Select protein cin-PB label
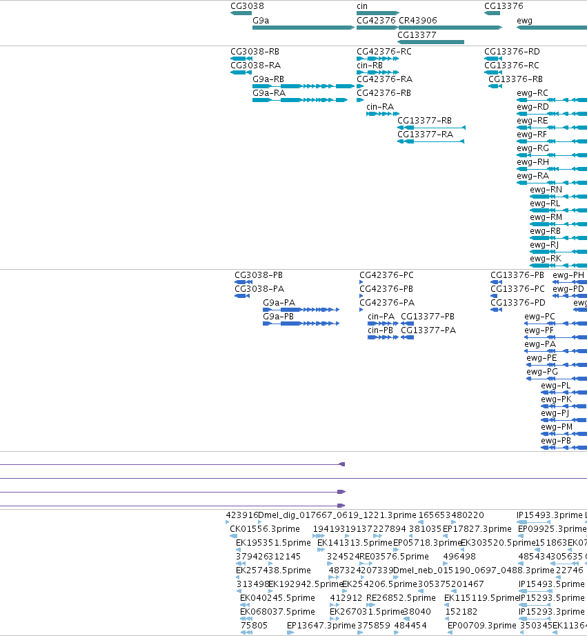 380,330
